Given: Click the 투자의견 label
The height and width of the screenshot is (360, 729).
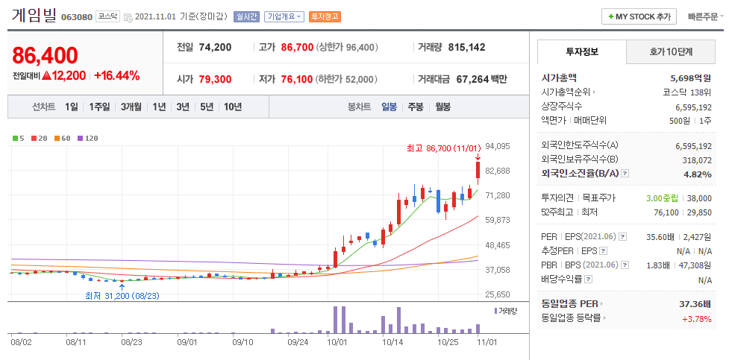Looking at the screenshot, I should 558,198.
